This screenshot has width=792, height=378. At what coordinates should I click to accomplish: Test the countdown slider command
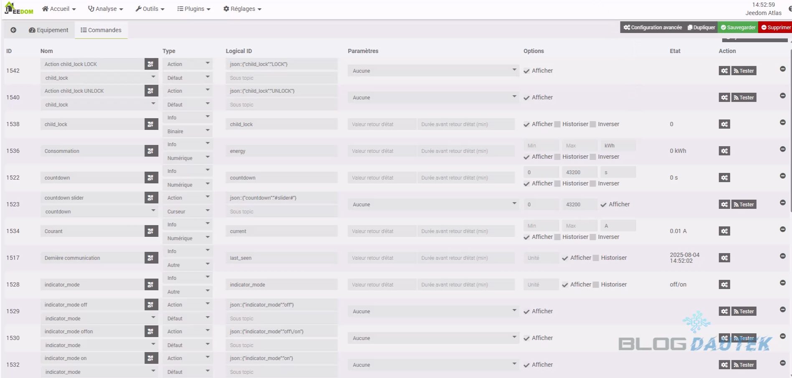744,204
